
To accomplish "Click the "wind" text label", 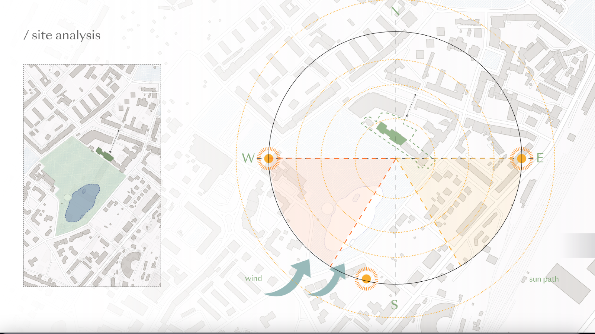I will click(x=253, y=278).
